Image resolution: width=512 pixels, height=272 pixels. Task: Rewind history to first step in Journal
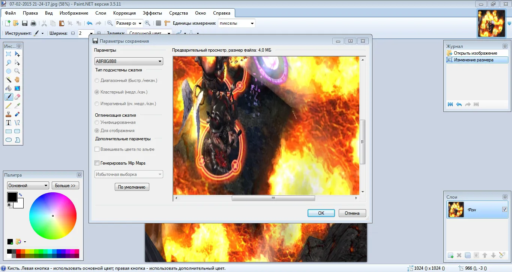coord(450,104)
